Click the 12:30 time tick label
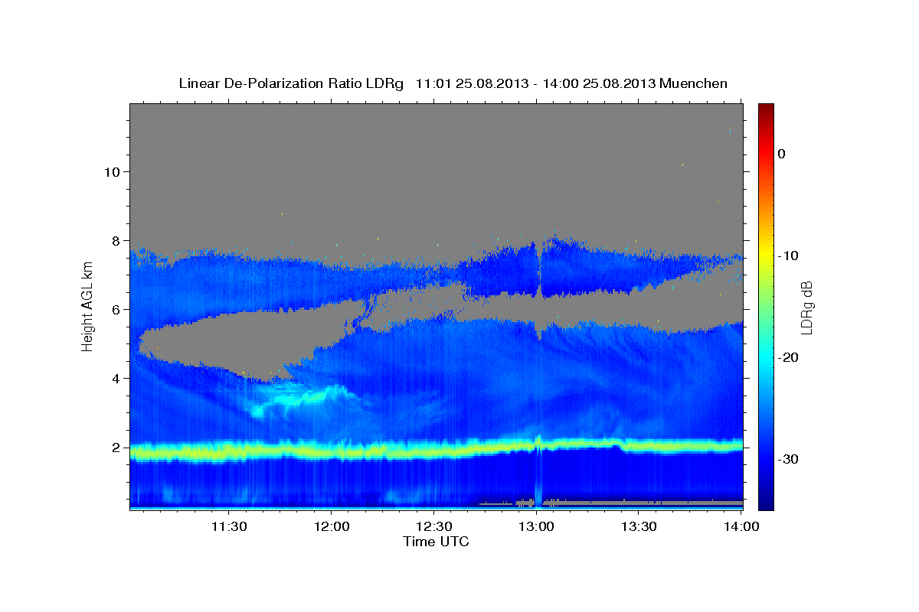Image resolution: width=919 pixels, height=612 pixels. (x=433, y=526)
